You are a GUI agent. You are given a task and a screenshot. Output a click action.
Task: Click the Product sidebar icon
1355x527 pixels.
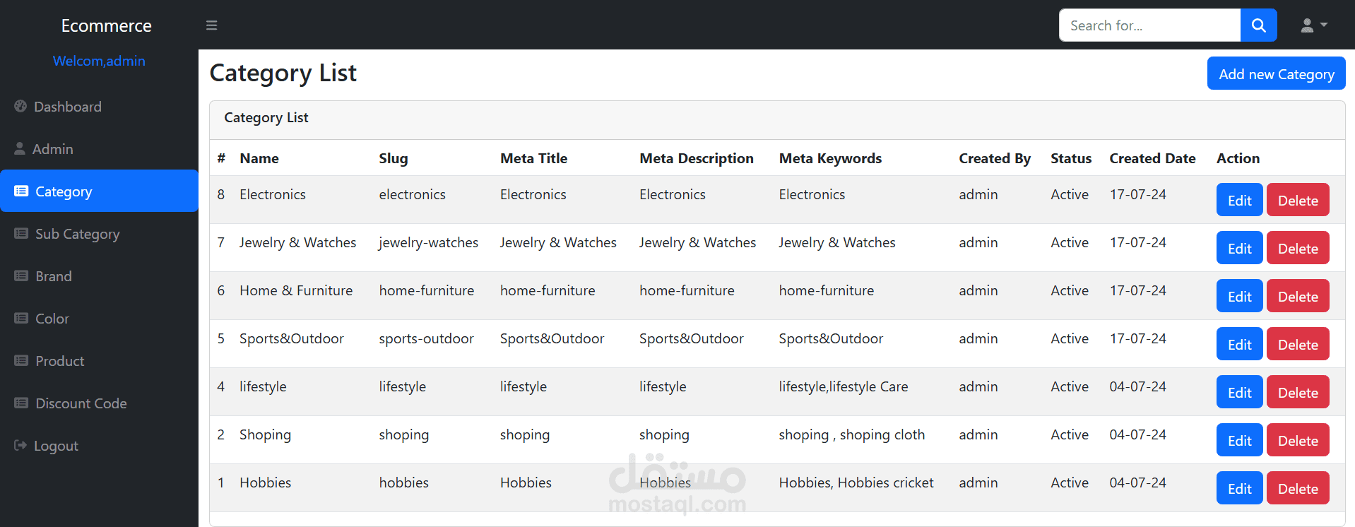tap(21, 361)
